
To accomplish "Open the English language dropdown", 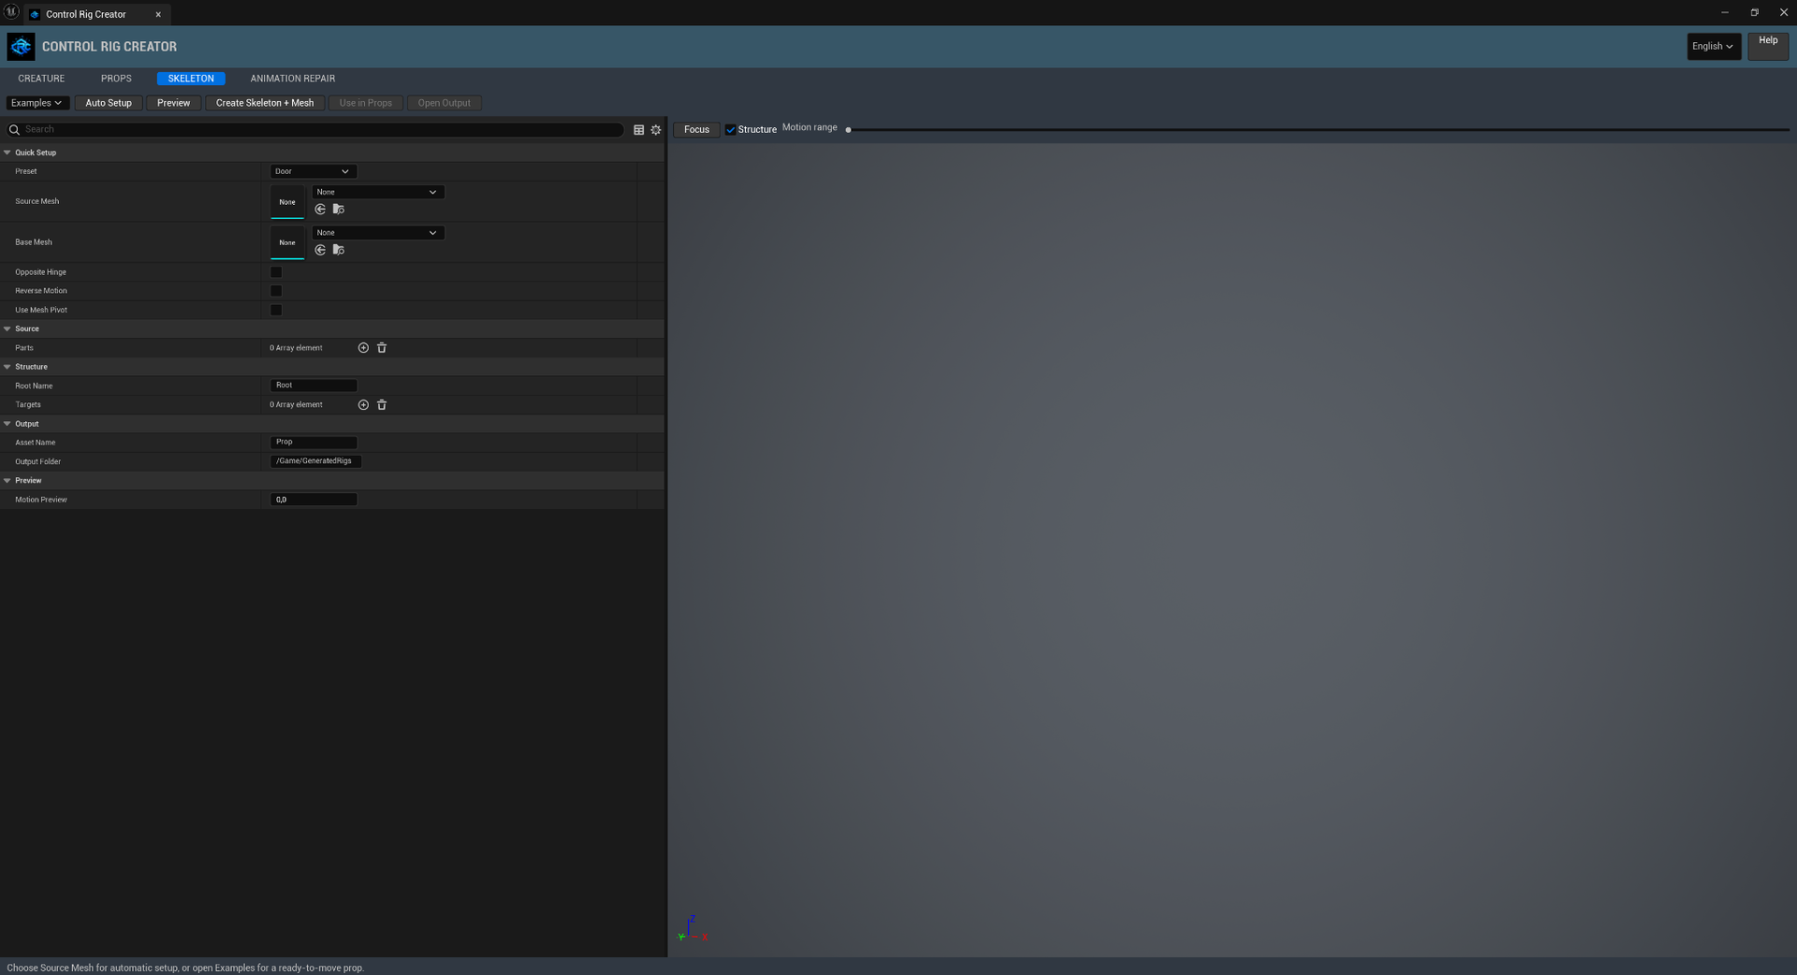I will click(1713, 46).
